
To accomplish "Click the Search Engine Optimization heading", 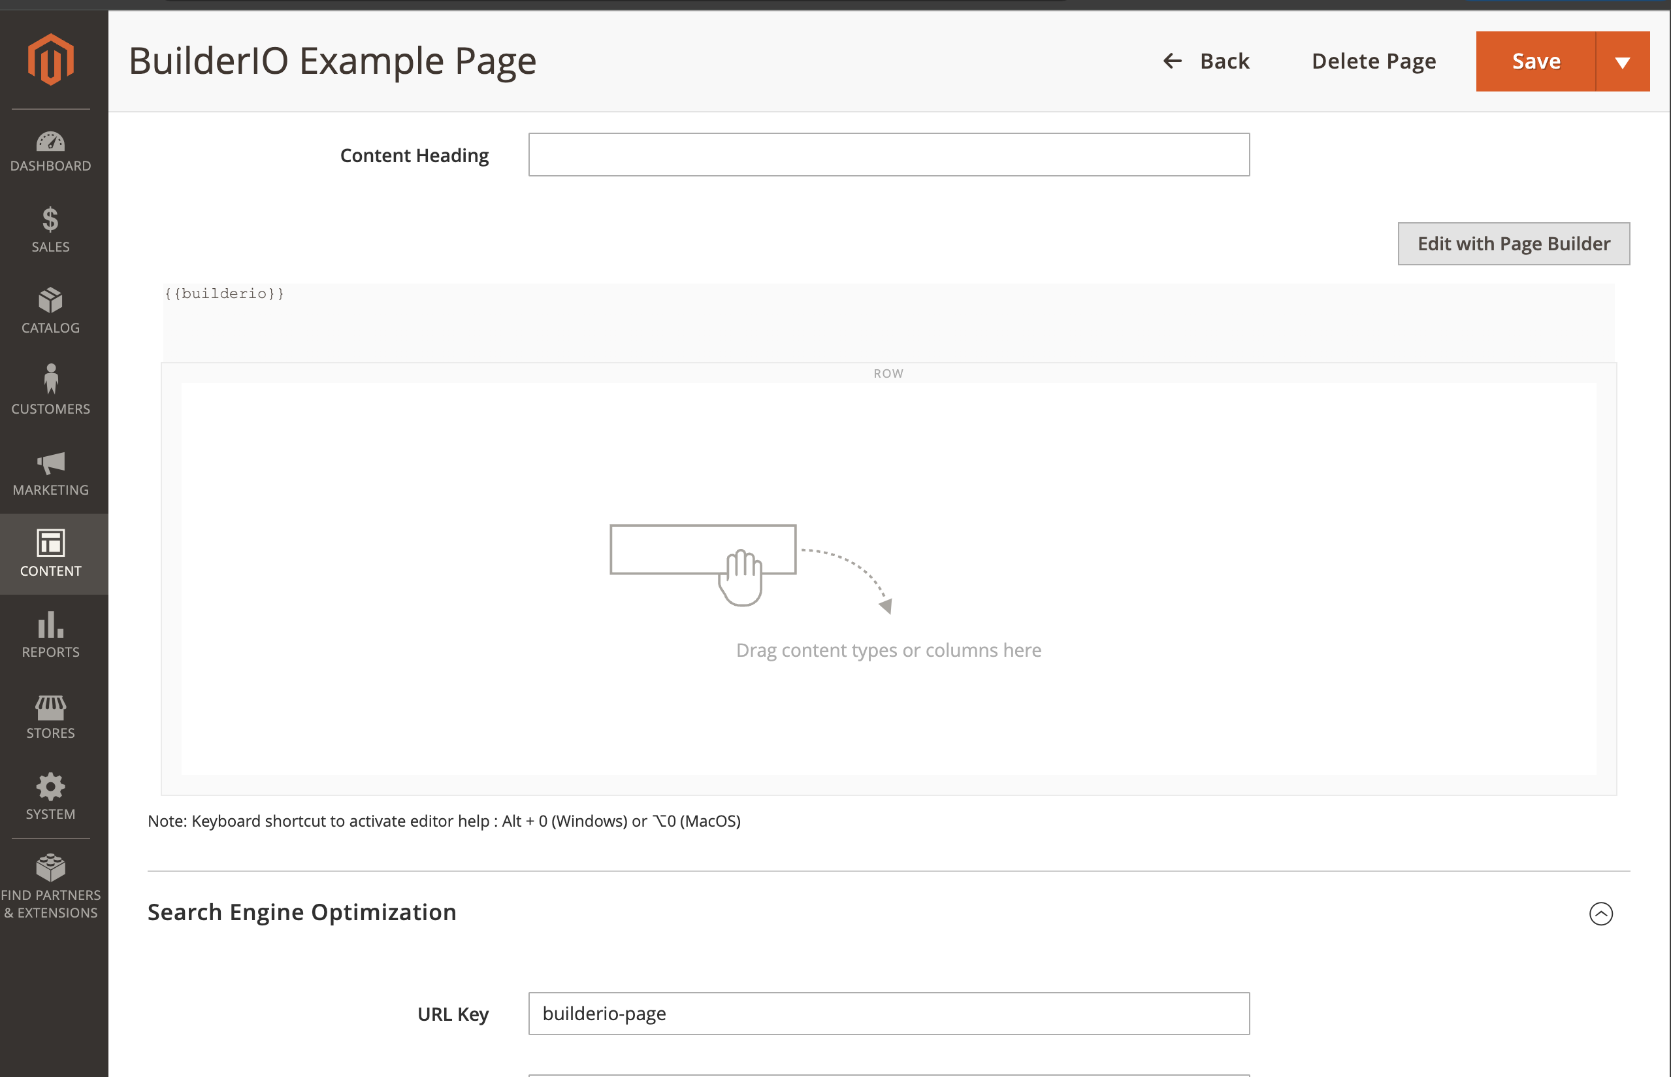I will coord(301,912).
